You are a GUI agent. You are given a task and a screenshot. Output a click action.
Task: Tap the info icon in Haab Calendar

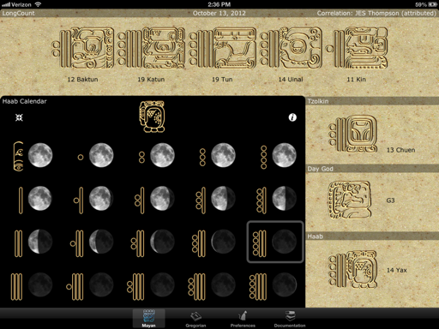click(x=292, y=117)
